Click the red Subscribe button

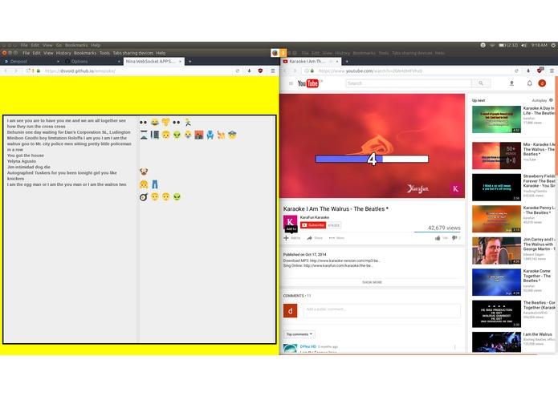tap(313, 225)
